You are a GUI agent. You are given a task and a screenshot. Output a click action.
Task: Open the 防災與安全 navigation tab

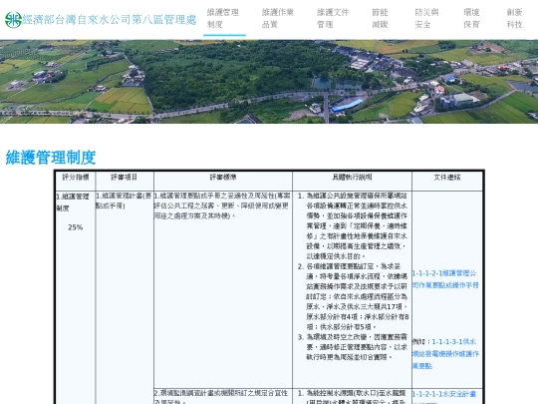(x=426, y=19)
